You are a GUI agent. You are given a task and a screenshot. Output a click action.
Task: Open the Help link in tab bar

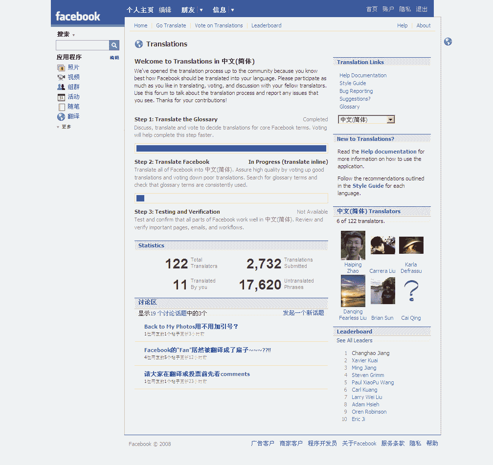(402, 25)
